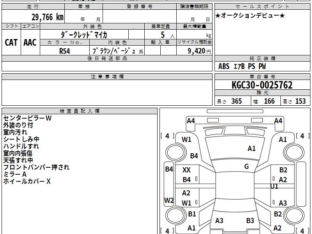Select the "車台番号" header

click(262, 77)
